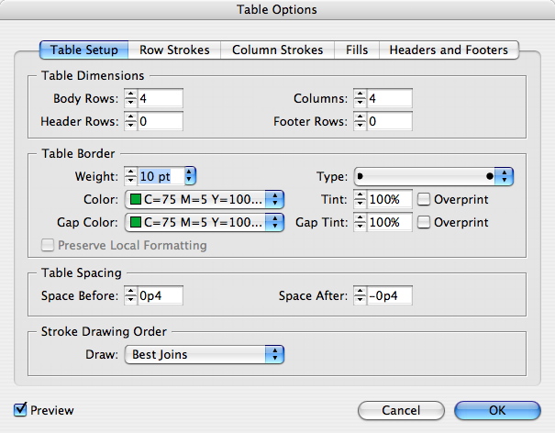This screenshot has width=555, height=433.
Task: Click the Tint percentage field
Action: click(x=389, y=199)
